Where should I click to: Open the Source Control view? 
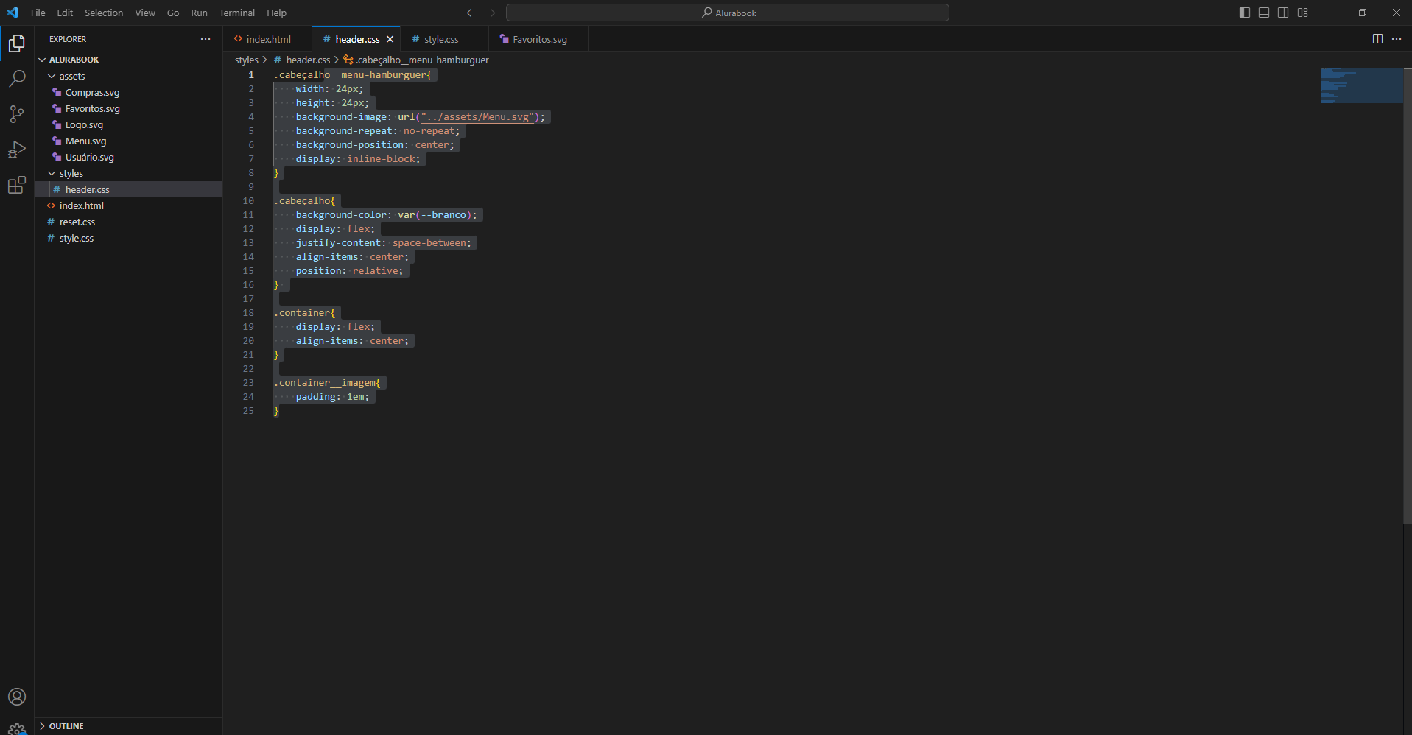click(x=17, y=113)
